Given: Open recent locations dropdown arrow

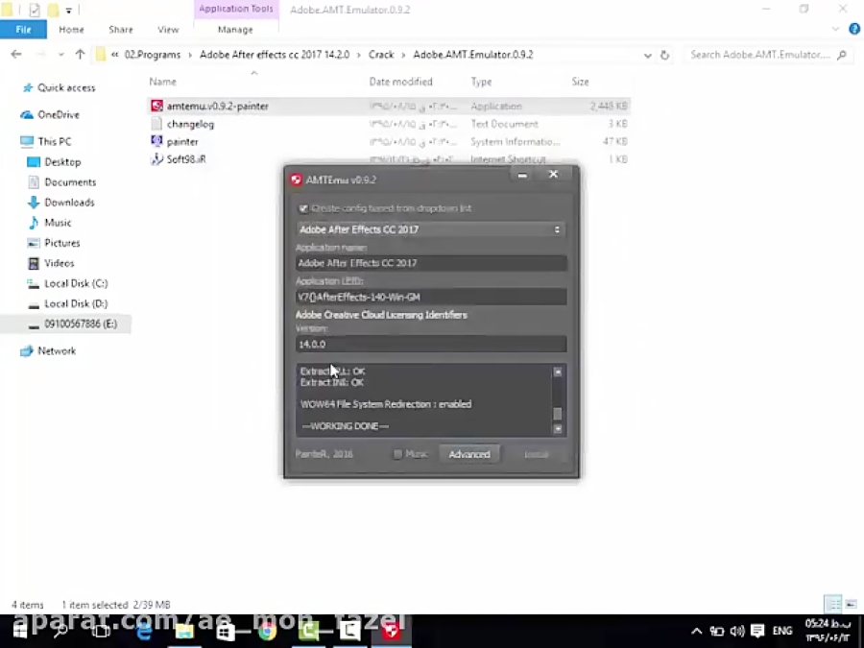Looking at the screenshot, I should pos(60,55).
